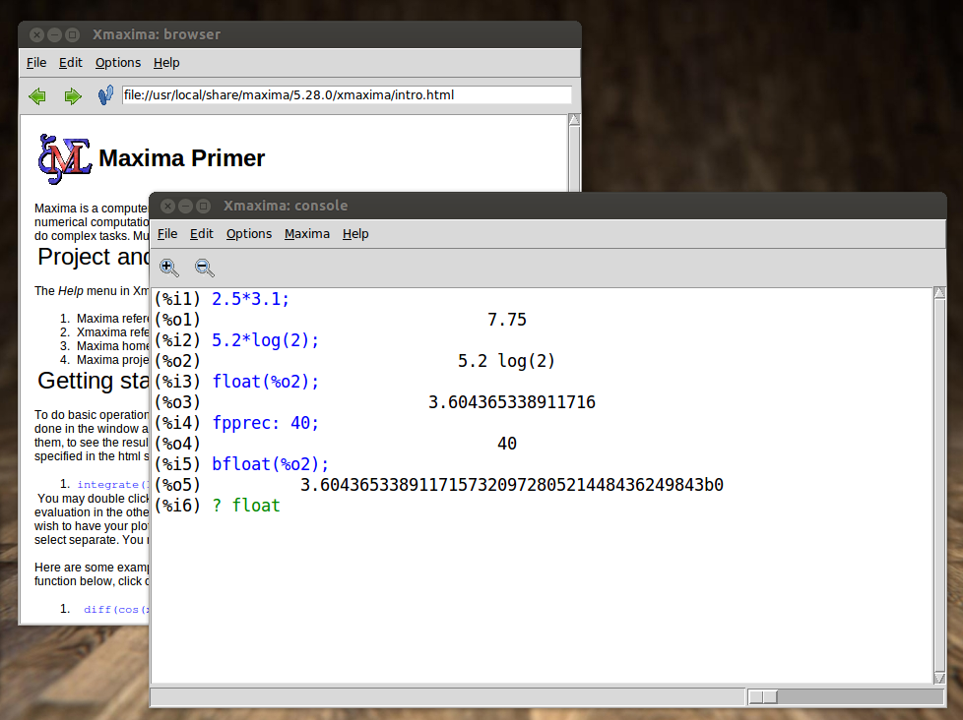
Task: Click the console horizontal scrollbar thumb
Action: coord(763,696)
